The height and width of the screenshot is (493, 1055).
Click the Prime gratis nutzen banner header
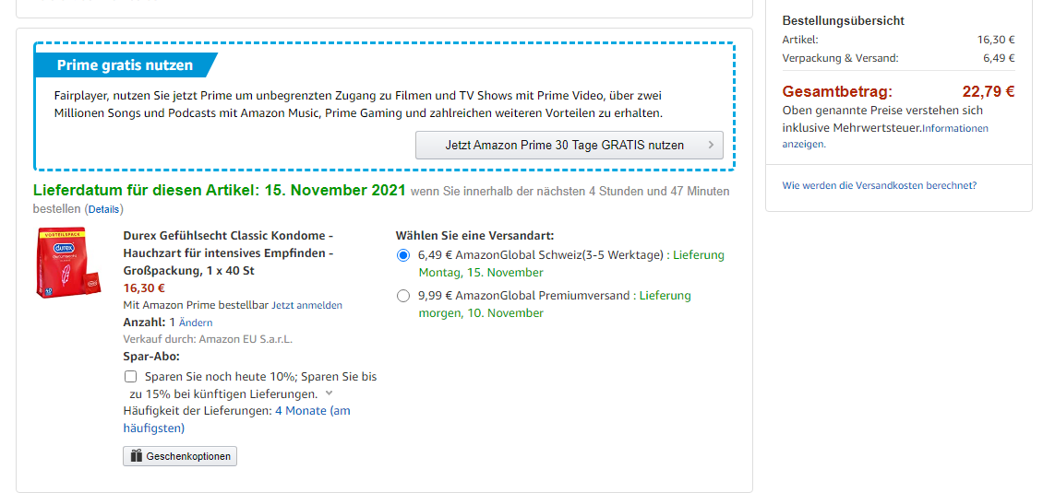click(125, 65)
